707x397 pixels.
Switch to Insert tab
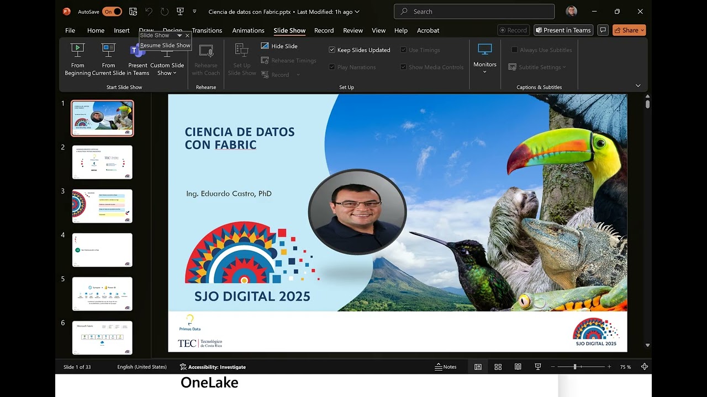(122, 30)
